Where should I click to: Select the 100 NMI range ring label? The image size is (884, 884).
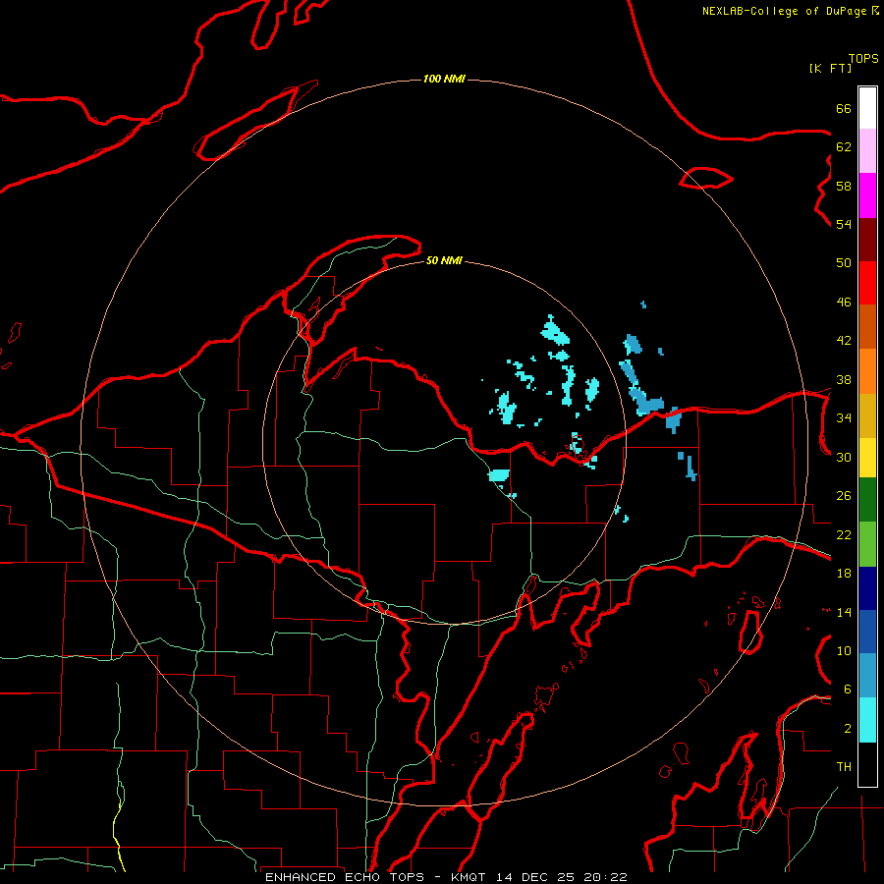click(x=444, y=79)
